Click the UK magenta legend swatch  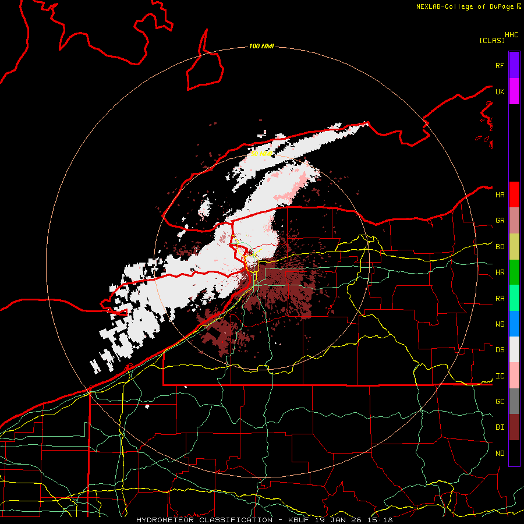[514, 91]
